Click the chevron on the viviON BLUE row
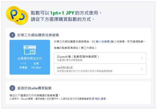Image resolution: width=157 pixels, height=110 pixels. click(142, 69)
